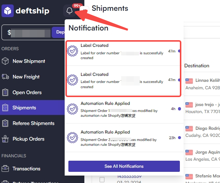Open the 4h Automation Rule Applied notification

[124, 109]
